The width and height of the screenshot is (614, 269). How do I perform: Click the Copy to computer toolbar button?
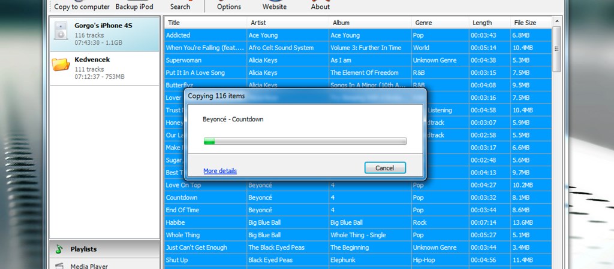pos(82,6)
